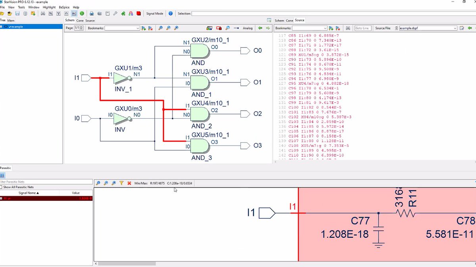This screenshot has height=267, width=476.
Task: Select the Parasitic tab
Action: point(6,168)
